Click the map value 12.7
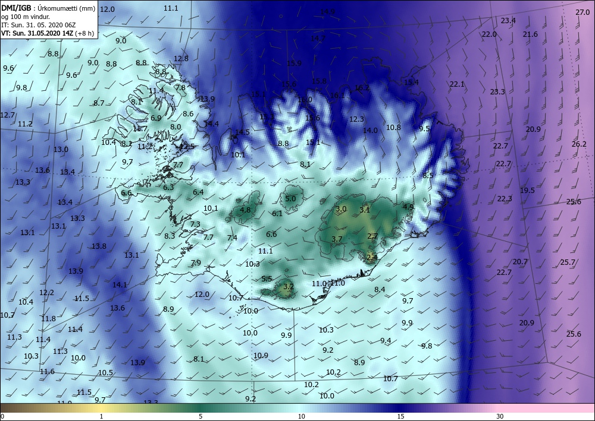Viewport: 595px width, 421px height. [x=7, y=115]
